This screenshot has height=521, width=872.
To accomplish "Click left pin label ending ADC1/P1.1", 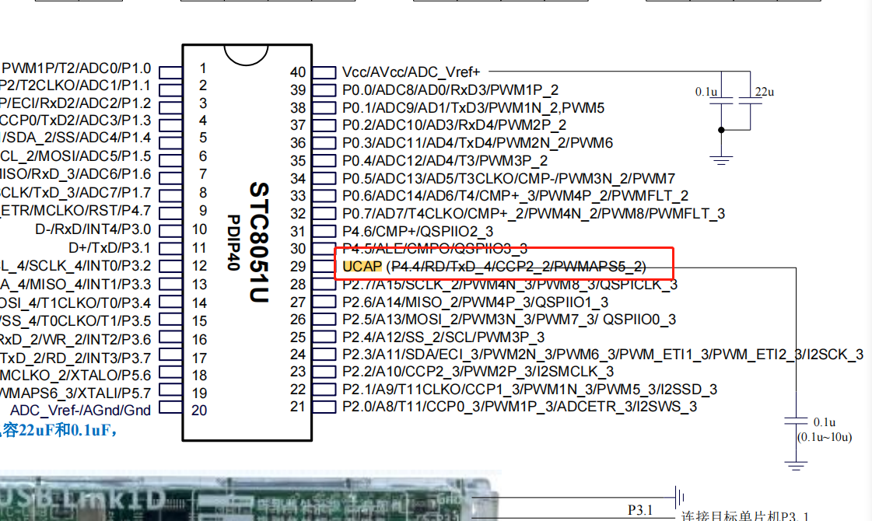I will click(x=75, y=86).
